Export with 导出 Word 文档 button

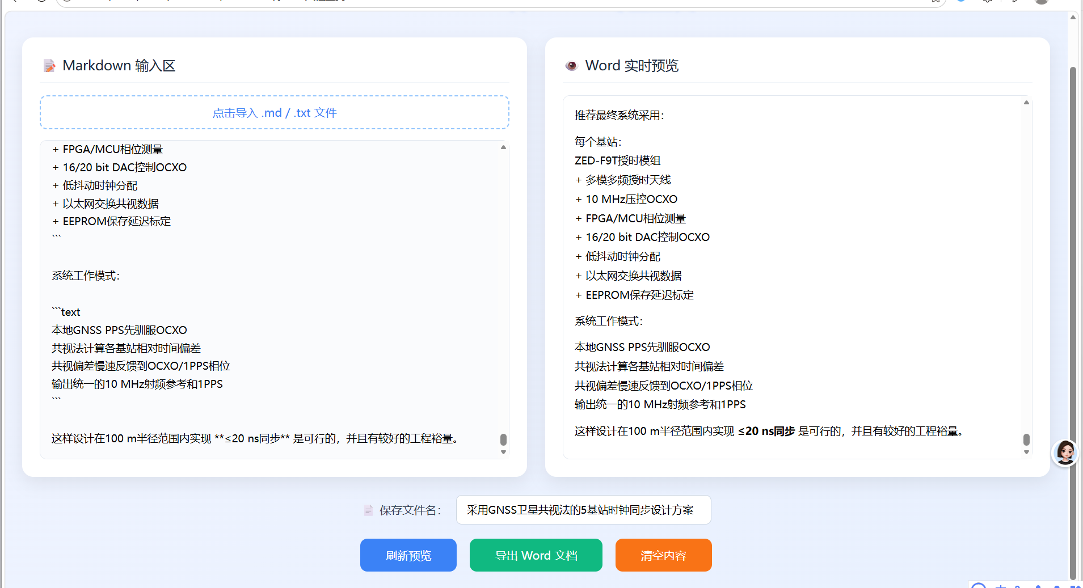click(536, 555)
